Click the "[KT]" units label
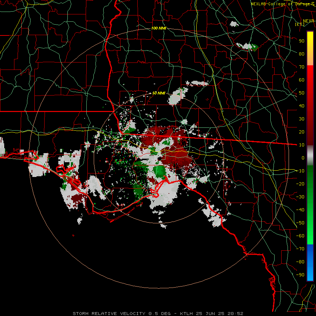The width and height of the screenshot is (316, 316). point(300,24)
